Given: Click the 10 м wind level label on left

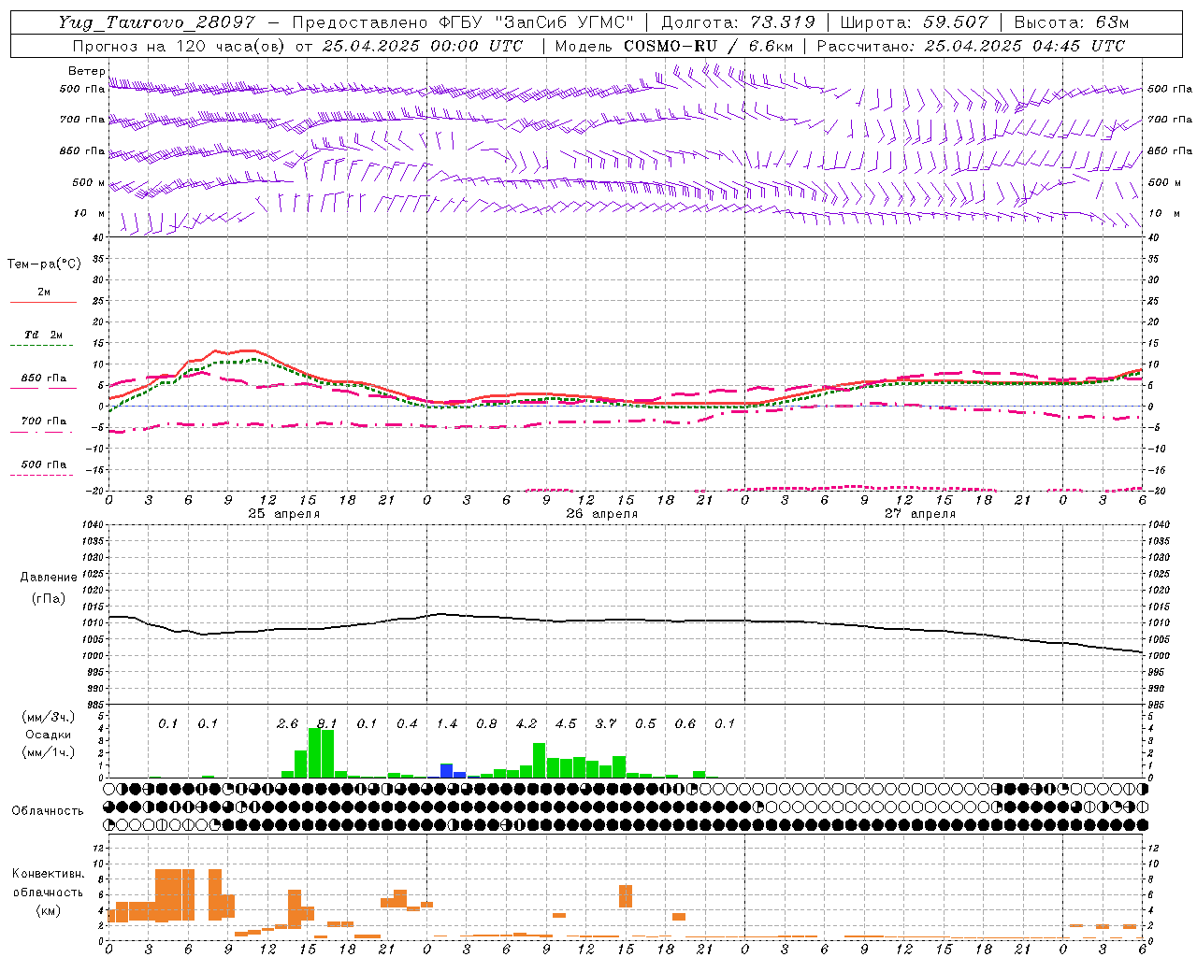Looking at the screenshot, I should pos(89,213).
